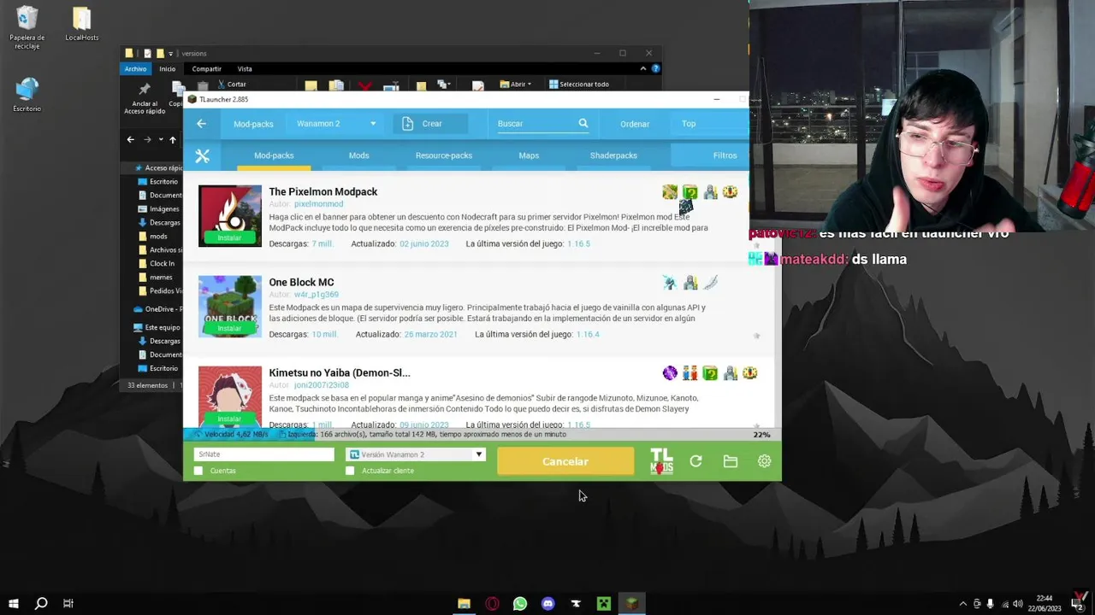1095x615 pixels.
Task: Click the One Block MC sword category icon
Action: click(x=711, y=283)
